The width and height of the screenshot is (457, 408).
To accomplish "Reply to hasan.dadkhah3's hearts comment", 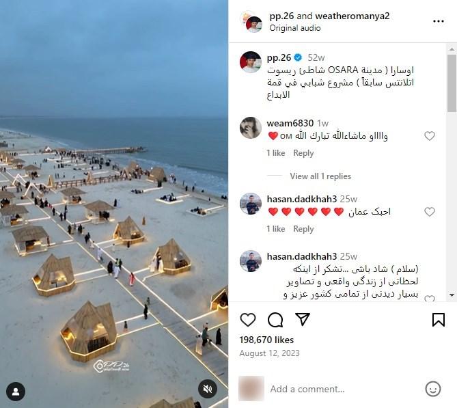I will 303,229.
